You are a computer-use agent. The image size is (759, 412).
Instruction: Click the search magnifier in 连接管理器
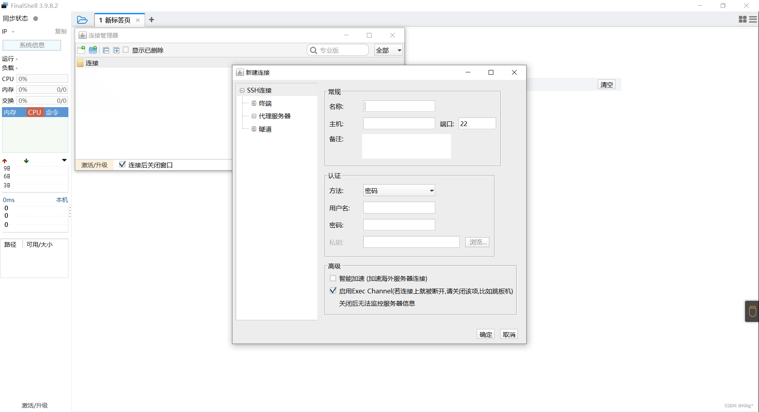pyautogui.click(x=313, y=50)
